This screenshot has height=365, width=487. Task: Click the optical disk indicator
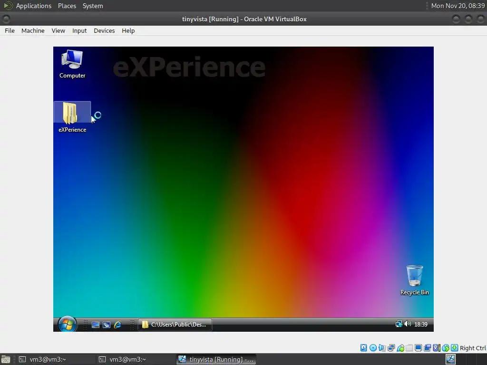pyautogui.click(x=373, y=348)
